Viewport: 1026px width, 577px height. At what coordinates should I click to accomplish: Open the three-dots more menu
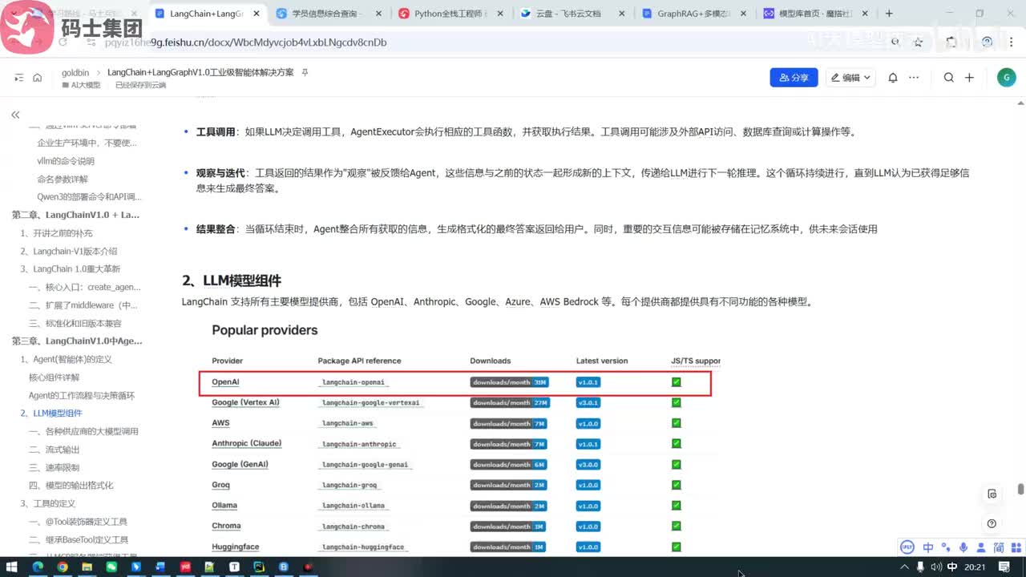915,78
